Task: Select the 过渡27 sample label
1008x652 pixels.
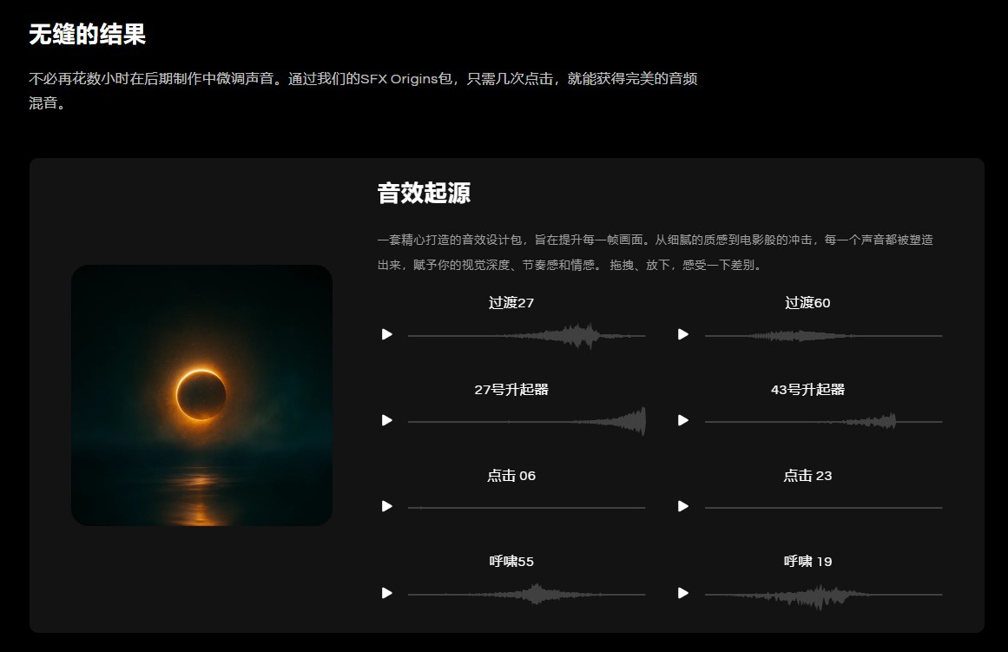Action: [513, 303]
